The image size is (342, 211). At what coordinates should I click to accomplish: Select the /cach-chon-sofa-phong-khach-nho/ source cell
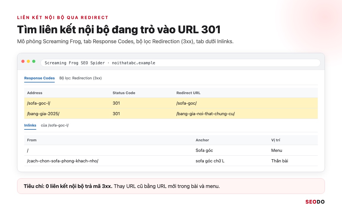(63, 161)
